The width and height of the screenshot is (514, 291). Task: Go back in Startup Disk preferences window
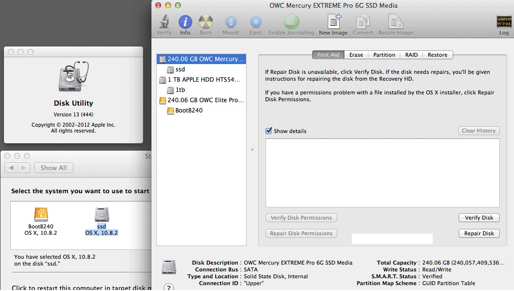11,168
